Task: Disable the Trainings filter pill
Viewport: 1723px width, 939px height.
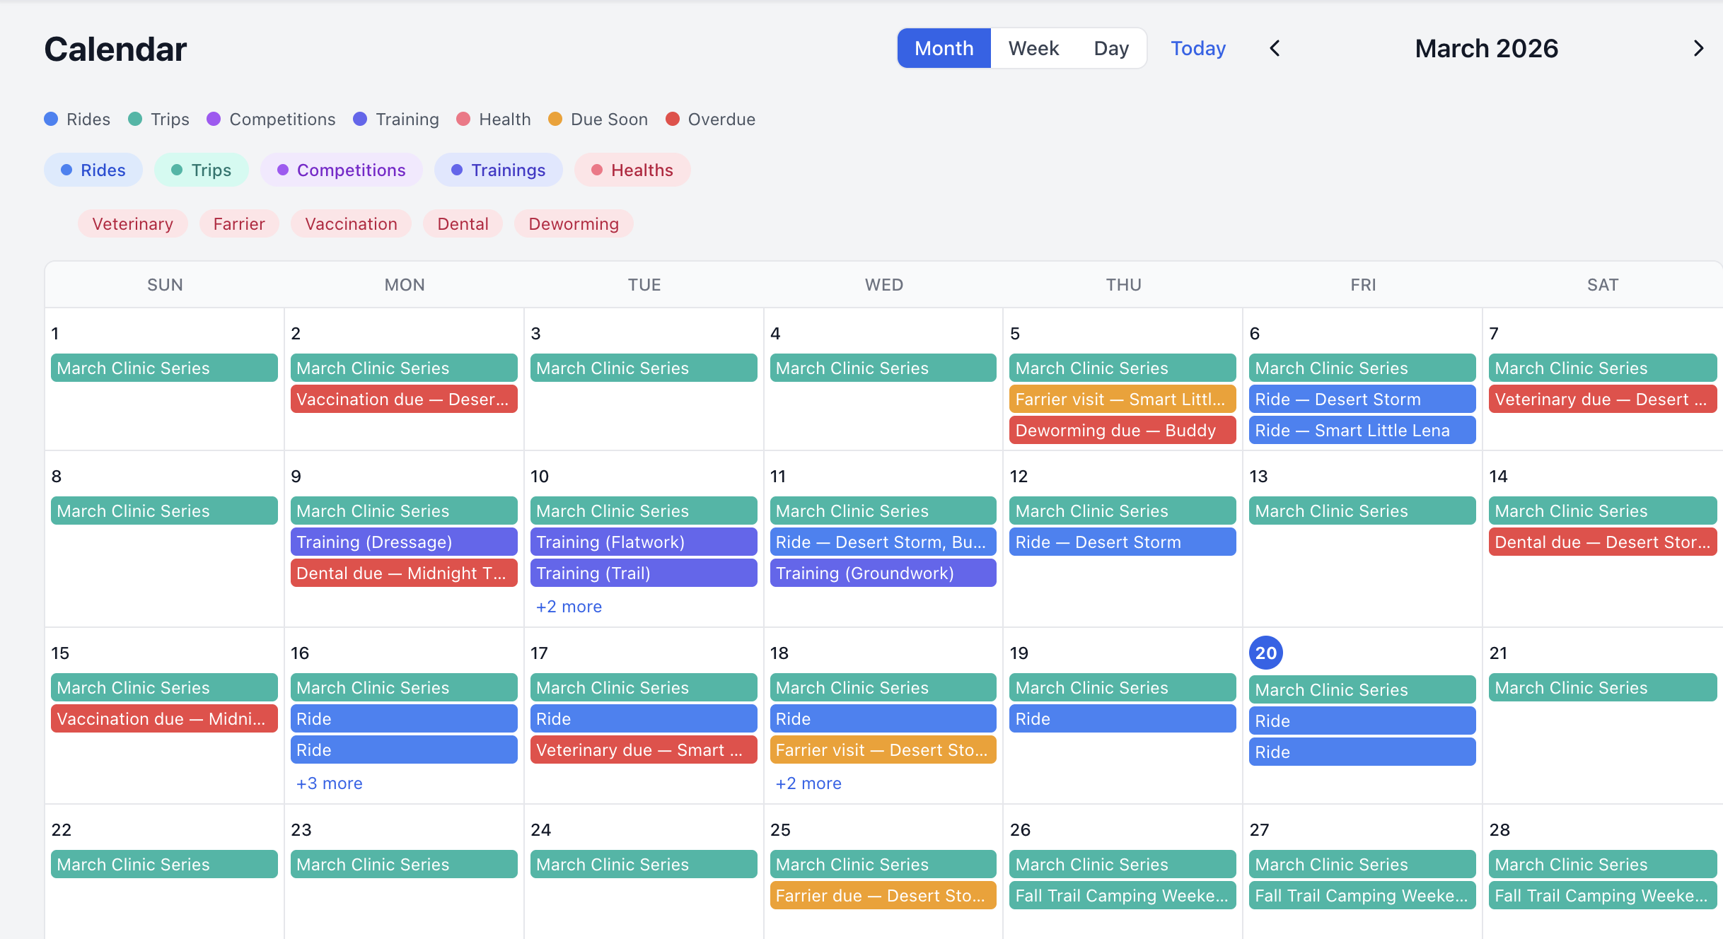Action: (x=498, y=170)
